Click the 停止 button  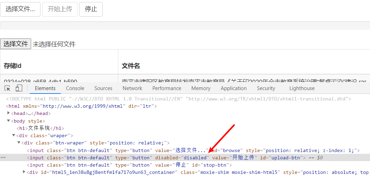[91, 9]
